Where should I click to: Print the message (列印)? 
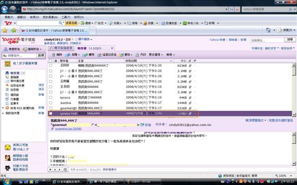pos(141,55)
